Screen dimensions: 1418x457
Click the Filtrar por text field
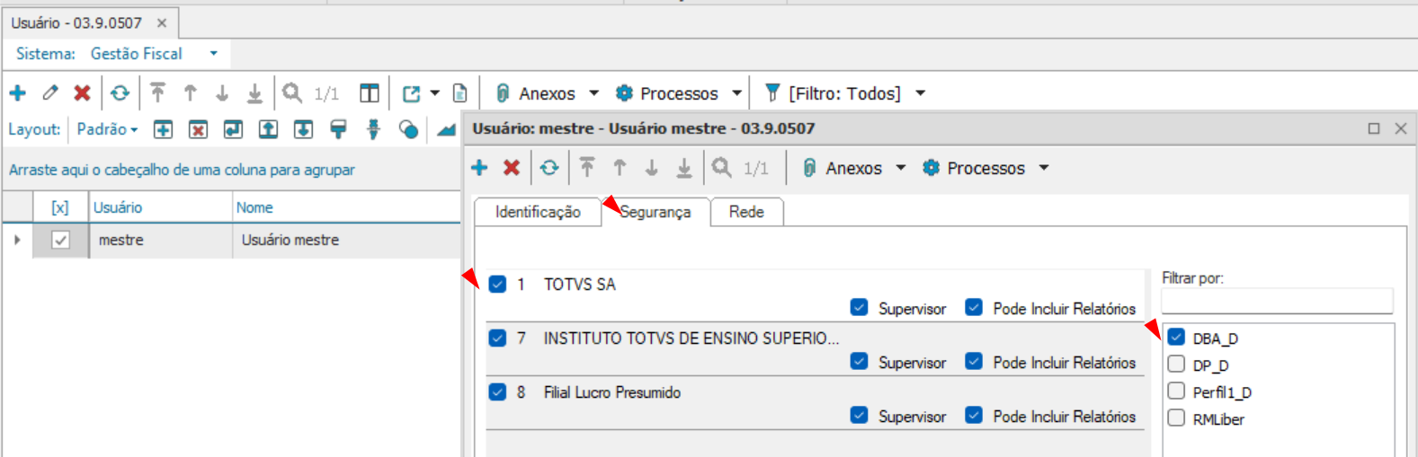pos(1277,301)
